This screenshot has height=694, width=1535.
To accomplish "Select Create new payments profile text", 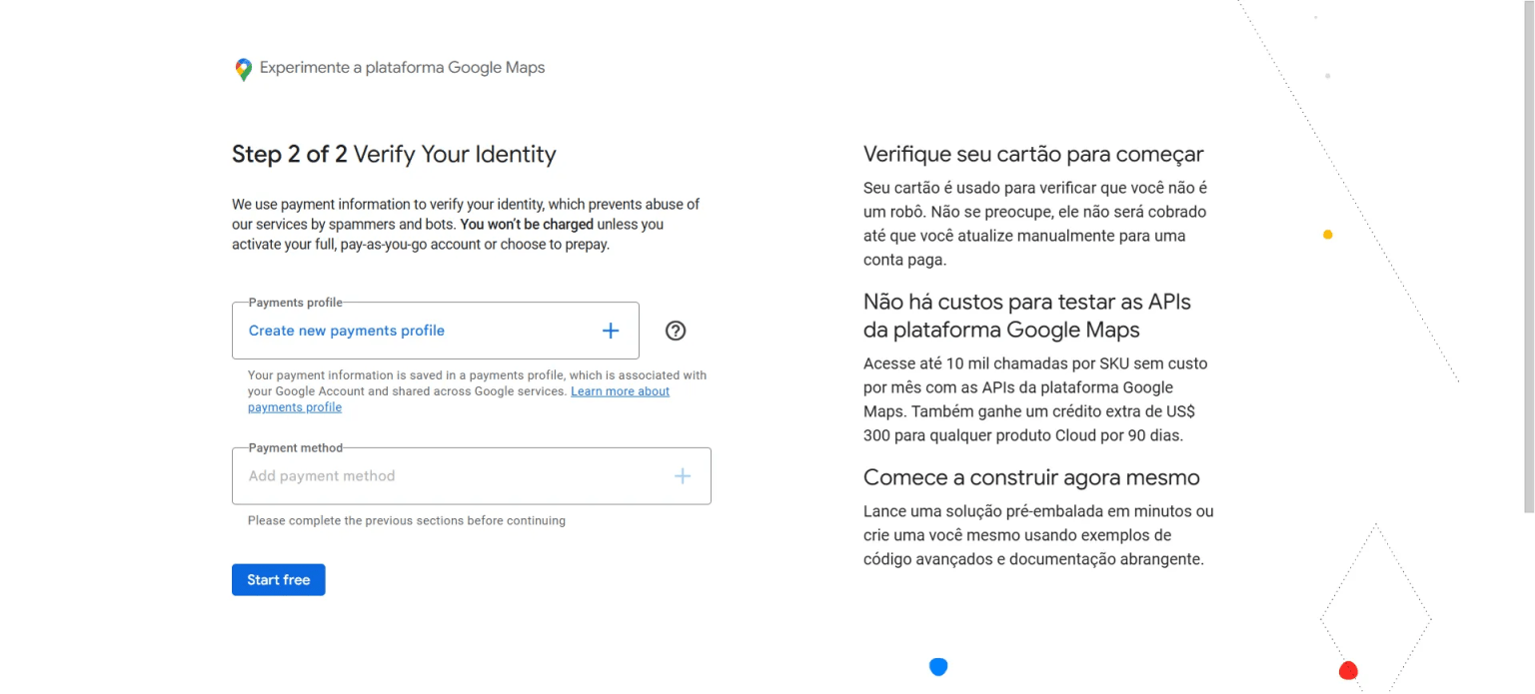I will pyautogui.click(x=346, y=330).
